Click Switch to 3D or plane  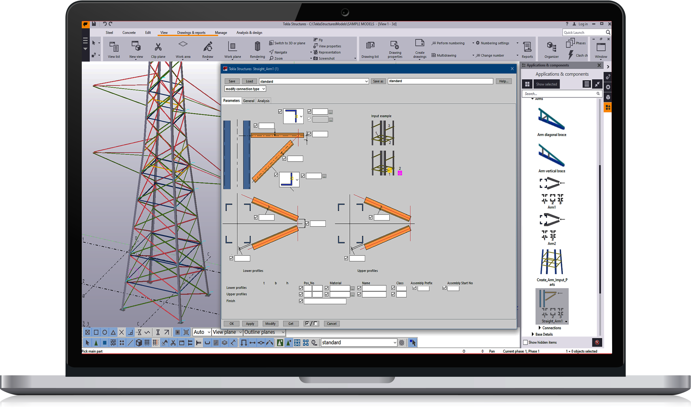click(x=287, y=43)
